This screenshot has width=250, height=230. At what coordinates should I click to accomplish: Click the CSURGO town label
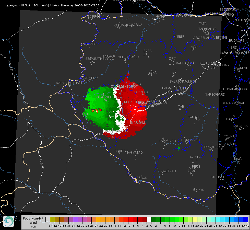click(121, 151)
